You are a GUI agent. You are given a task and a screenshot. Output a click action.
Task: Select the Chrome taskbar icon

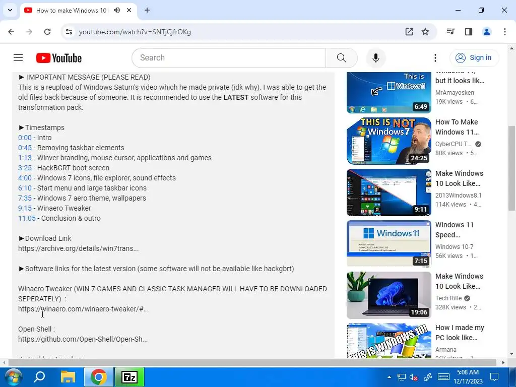point(98,377)
